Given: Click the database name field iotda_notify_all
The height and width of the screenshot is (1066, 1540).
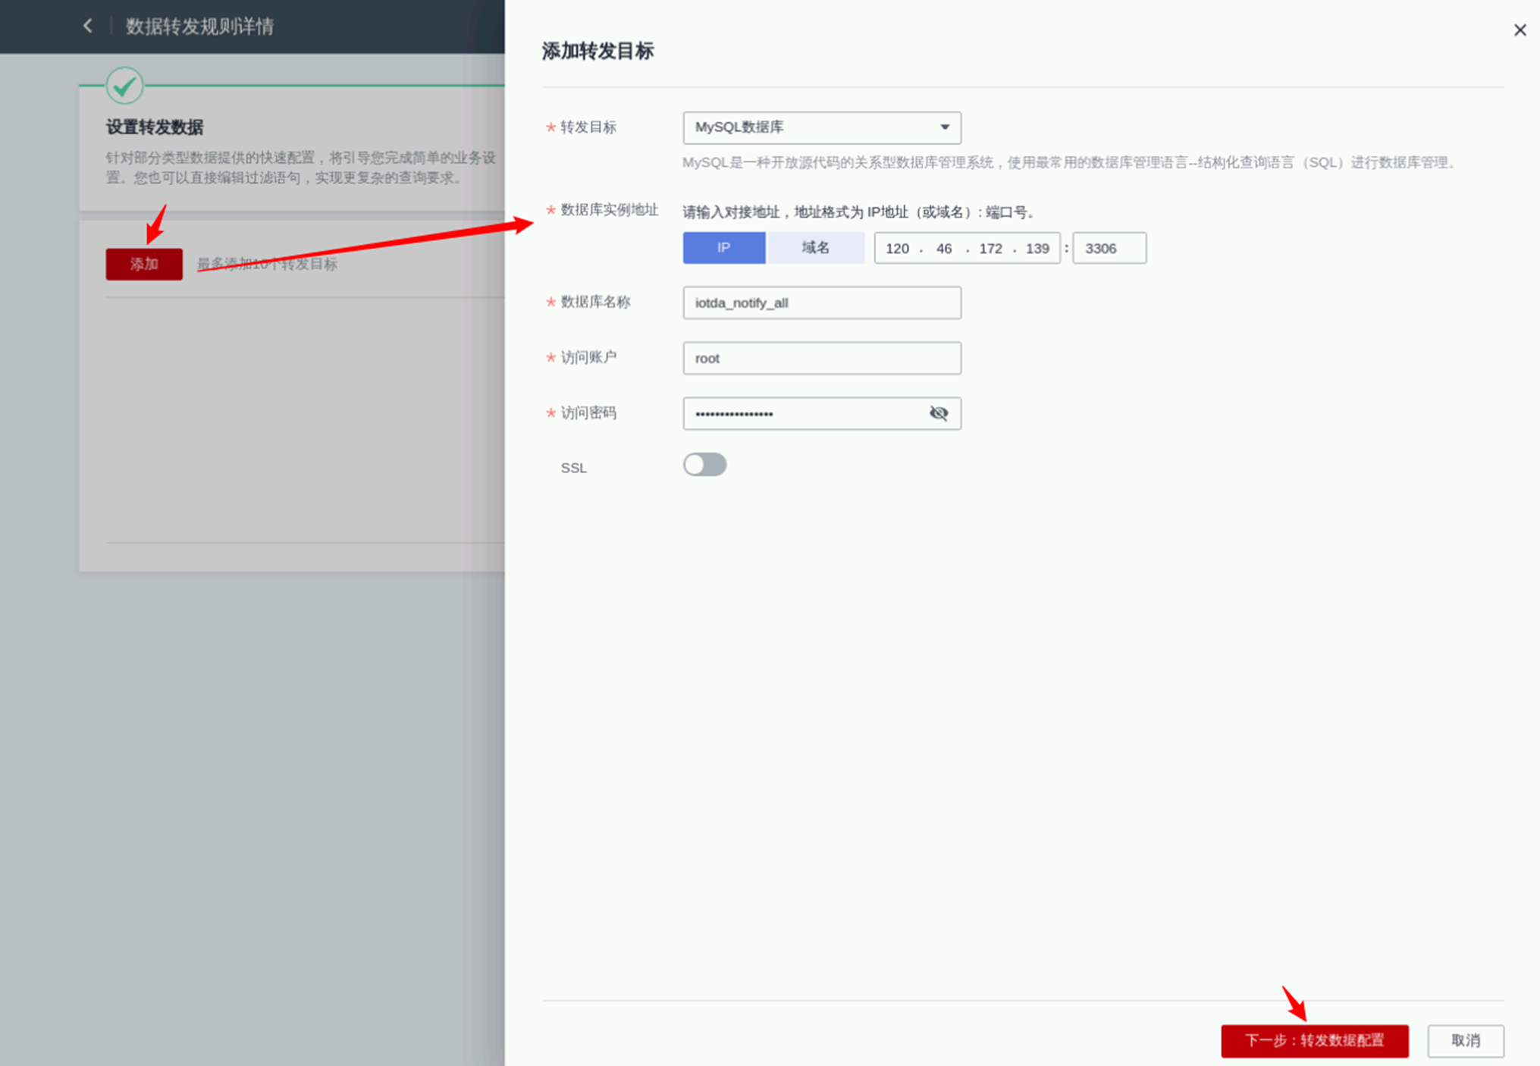Looking at the screenshot, I should tap(821, 303).
